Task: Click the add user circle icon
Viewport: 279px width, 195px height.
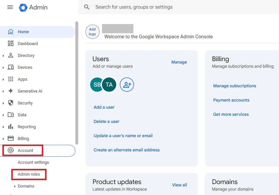Action: pos(127,85)
